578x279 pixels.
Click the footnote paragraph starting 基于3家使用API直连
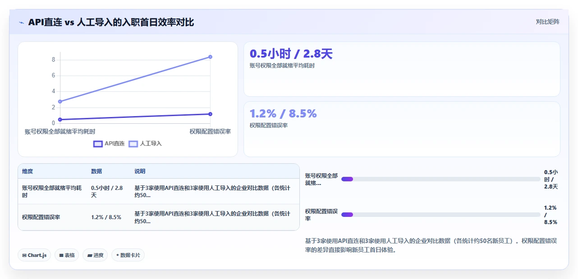431,245
